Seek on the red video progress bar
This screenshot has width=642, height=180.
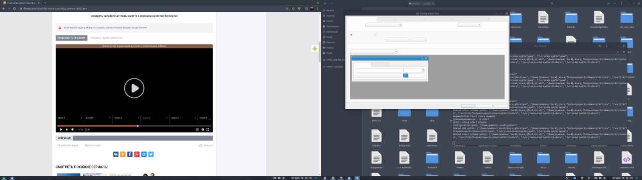[134, 125]
